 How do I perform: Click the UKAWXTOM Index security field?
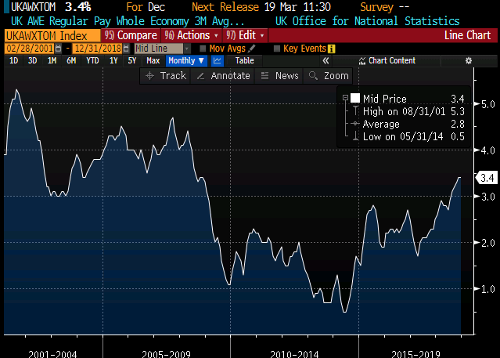coord(52,35)
